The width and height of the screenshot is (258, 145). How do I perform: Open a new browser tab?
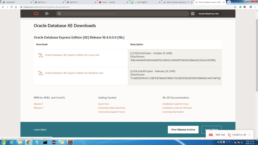(229, 2)
